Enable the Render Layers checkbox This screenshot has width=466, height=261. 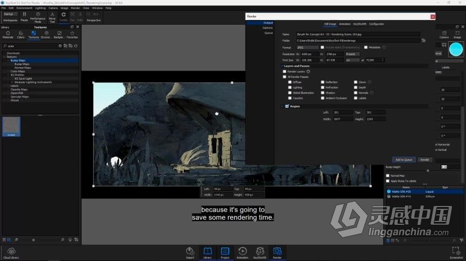(284, 71)
